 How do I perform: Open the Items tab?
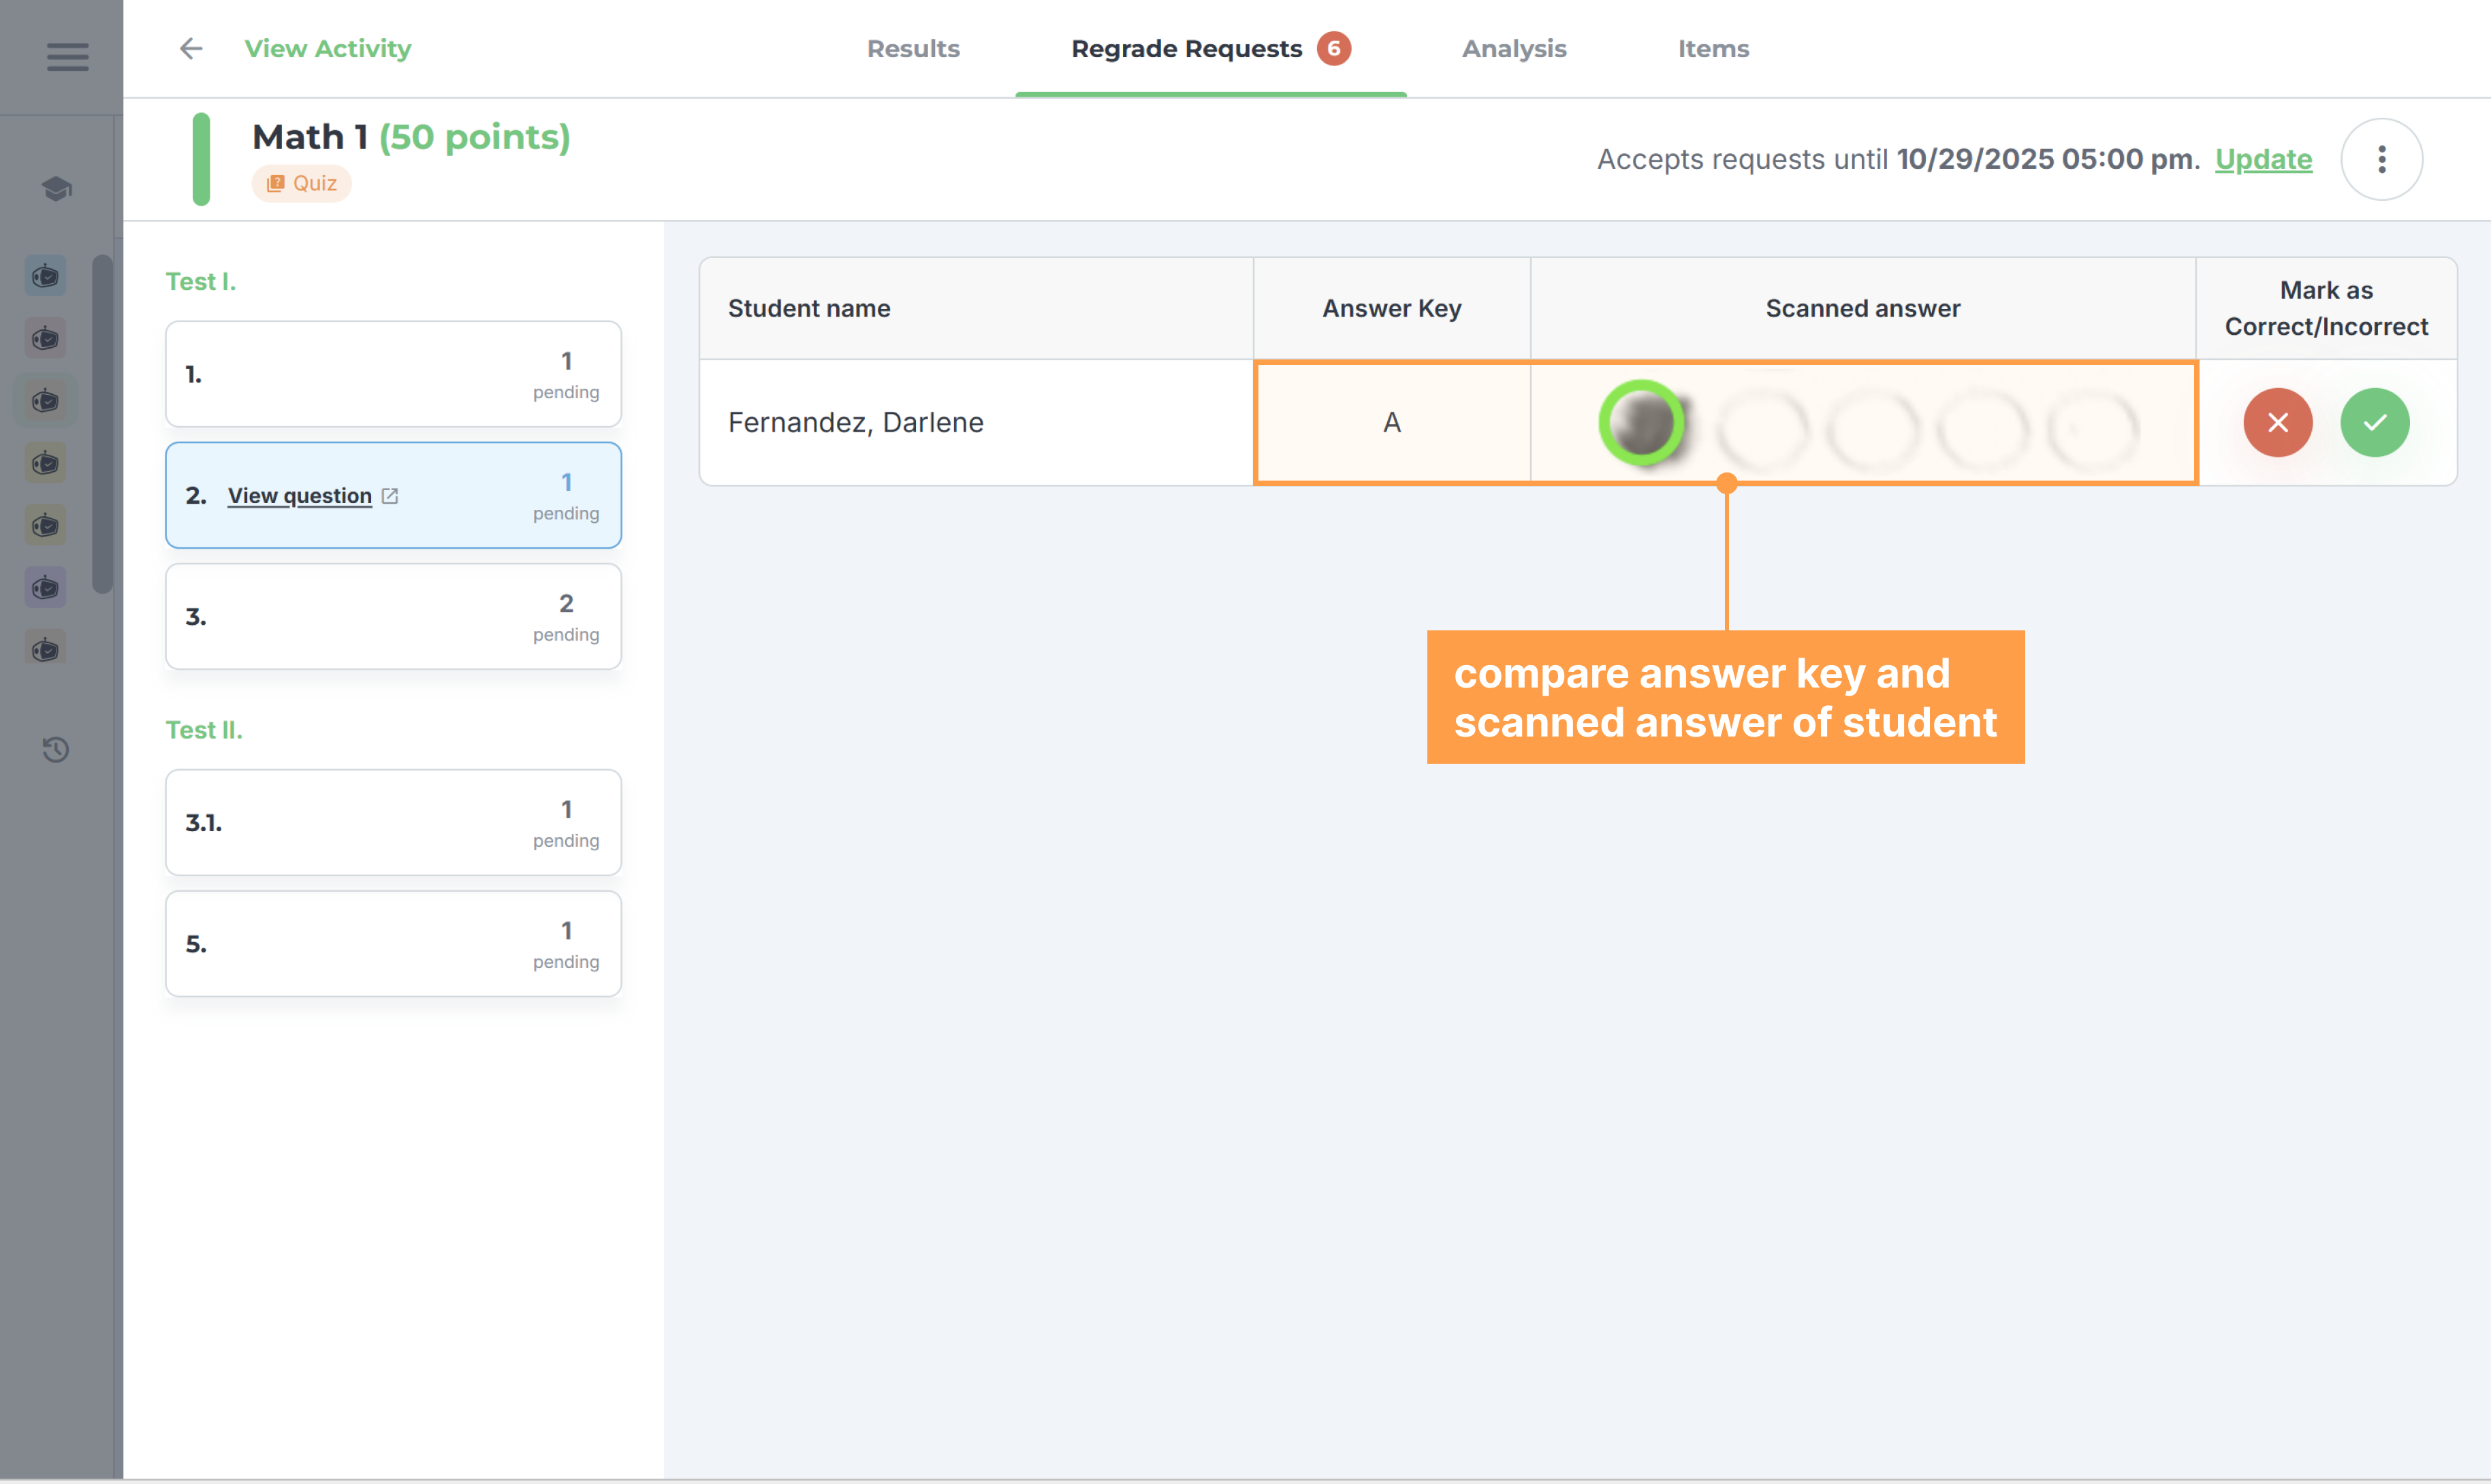tap(1713, 48)
